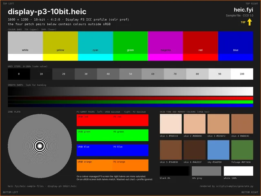Click the 'BOTTOM RIGHT' corner label

(x=250, y=192)
